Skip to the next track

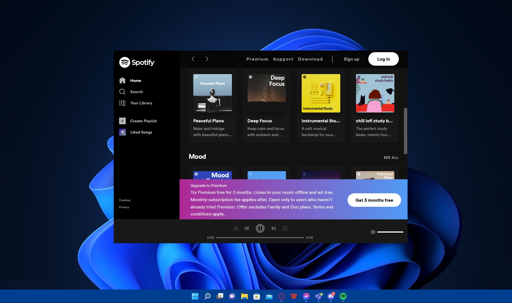(x=273, y=228)
